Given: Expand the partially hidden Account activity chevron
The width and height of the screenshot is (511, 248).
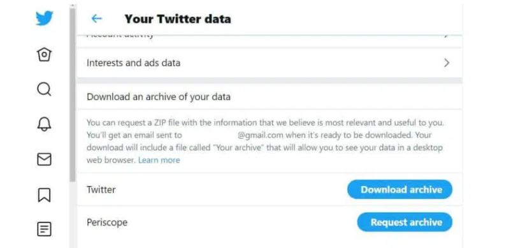Looking at the screenshot, I should coord(447,35).
